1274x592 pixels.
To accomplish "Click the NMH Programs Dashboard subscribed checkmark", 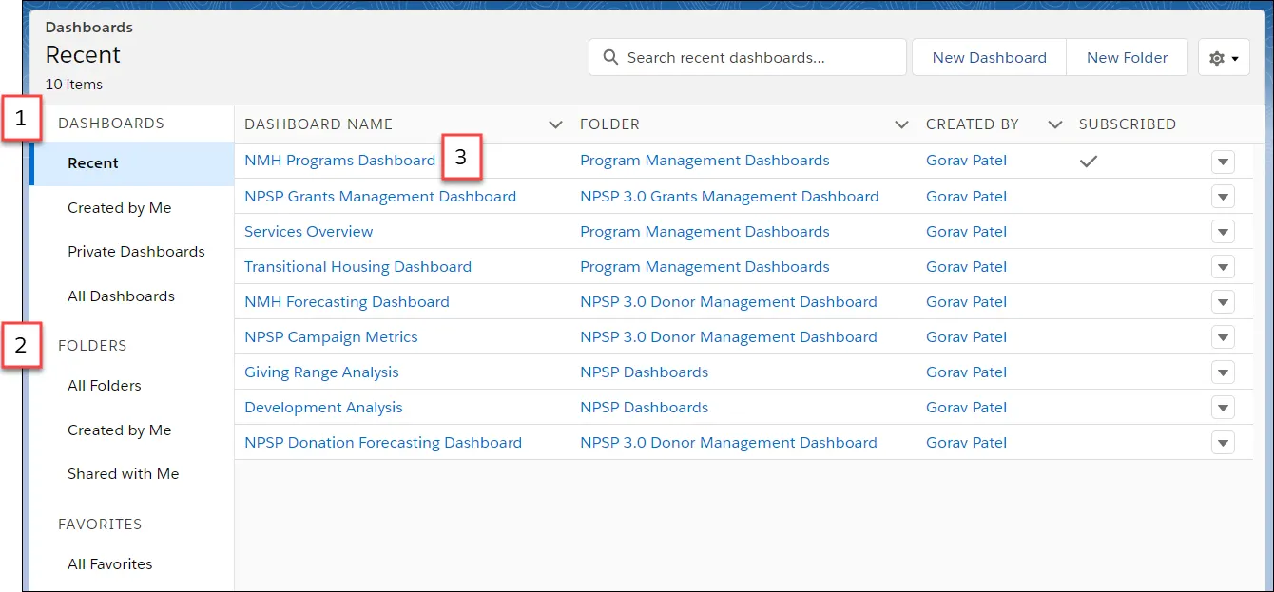I will click(1089, 162).
